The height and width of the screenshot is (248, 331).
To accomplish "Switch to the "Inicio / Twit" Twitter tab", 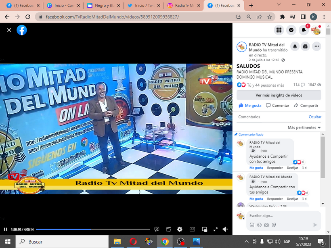I will pos(144,6).
